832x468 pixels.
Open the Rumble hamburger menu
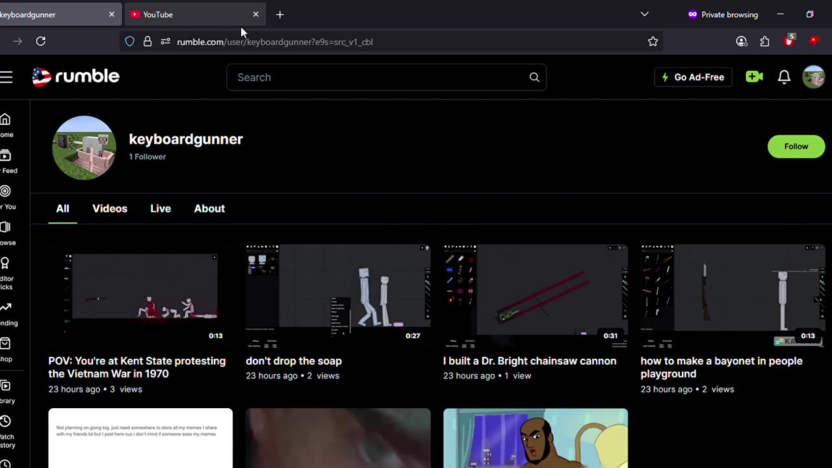point(6,77)
